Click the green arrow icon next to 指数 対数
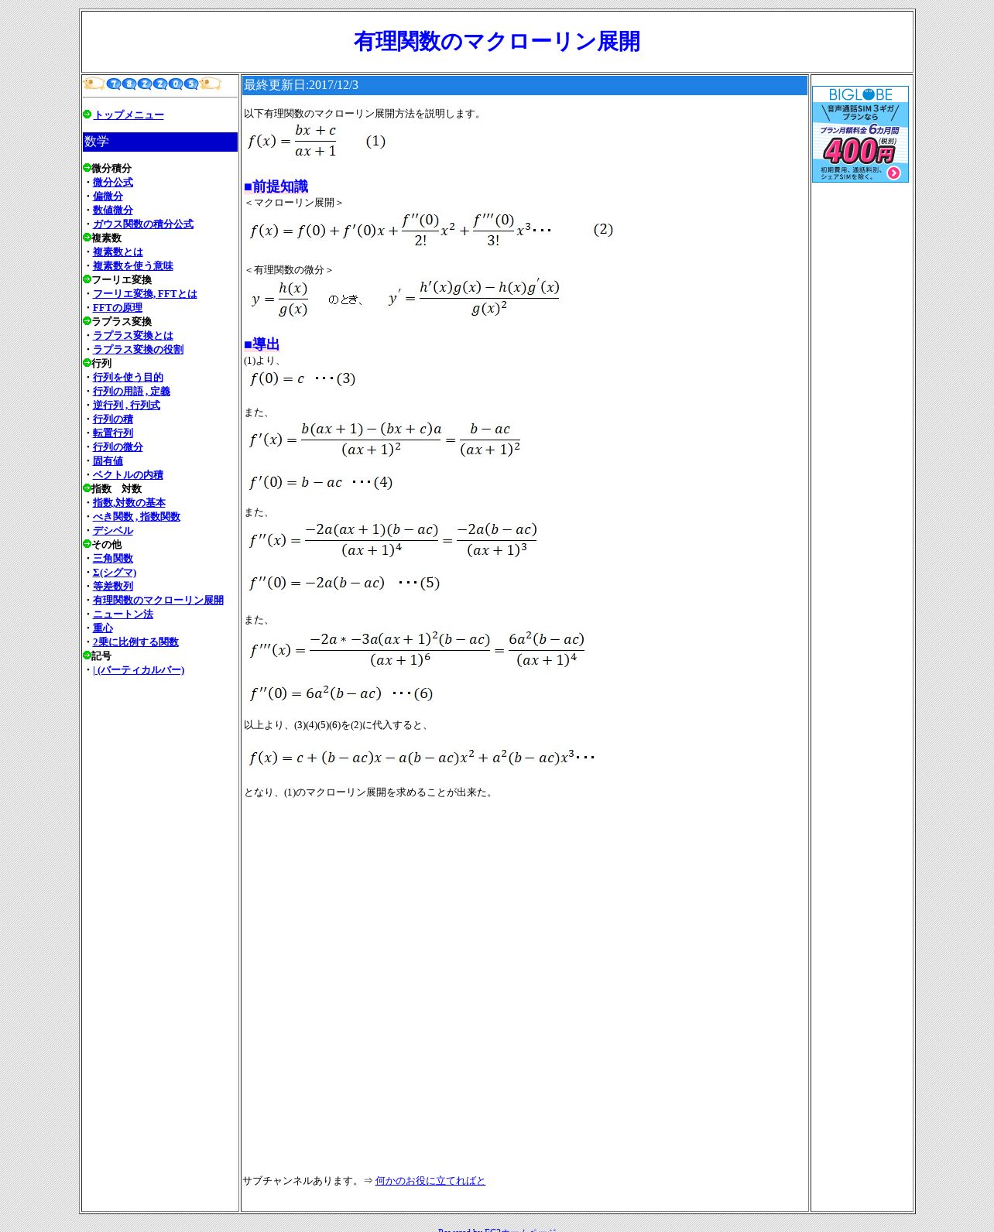The image size is (994, 1232). tap(87, 488)
